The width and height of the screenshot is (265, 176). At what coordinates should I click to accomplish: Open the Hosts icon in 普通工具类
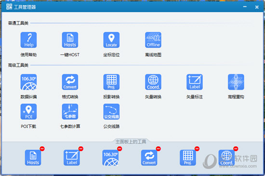70,40
